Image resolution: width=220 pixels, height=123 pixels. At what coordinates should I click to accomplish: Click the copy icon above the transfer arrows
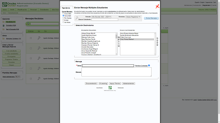[x=119, y=37]
